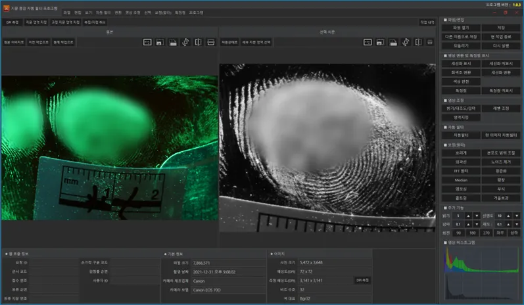This screenshot has width=524, height=305.
Task: Decrease the 밝기 value with its down arrow
Action: coord(477,216)
